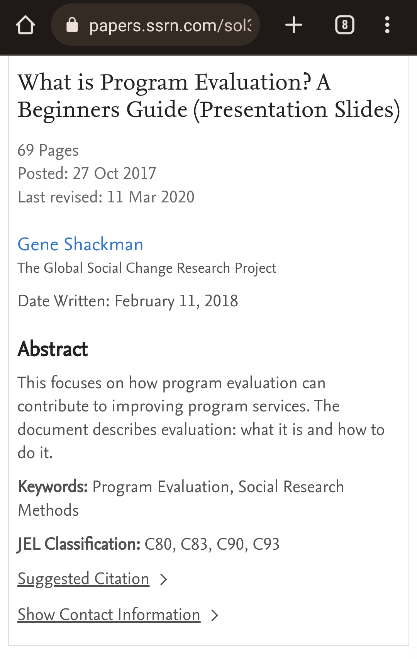
Task: Click the Date Written February 11, 2018 text
Action: pyautogui.click(x=128, y=301)
